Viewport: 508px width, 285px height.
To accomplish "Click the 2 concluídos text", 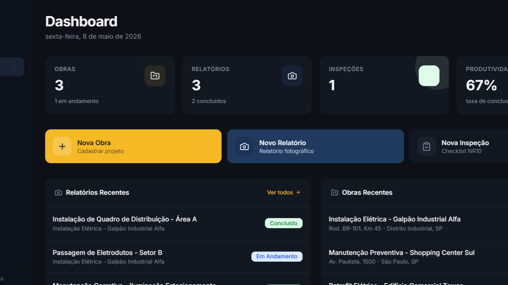I will (x=209, y=101).
